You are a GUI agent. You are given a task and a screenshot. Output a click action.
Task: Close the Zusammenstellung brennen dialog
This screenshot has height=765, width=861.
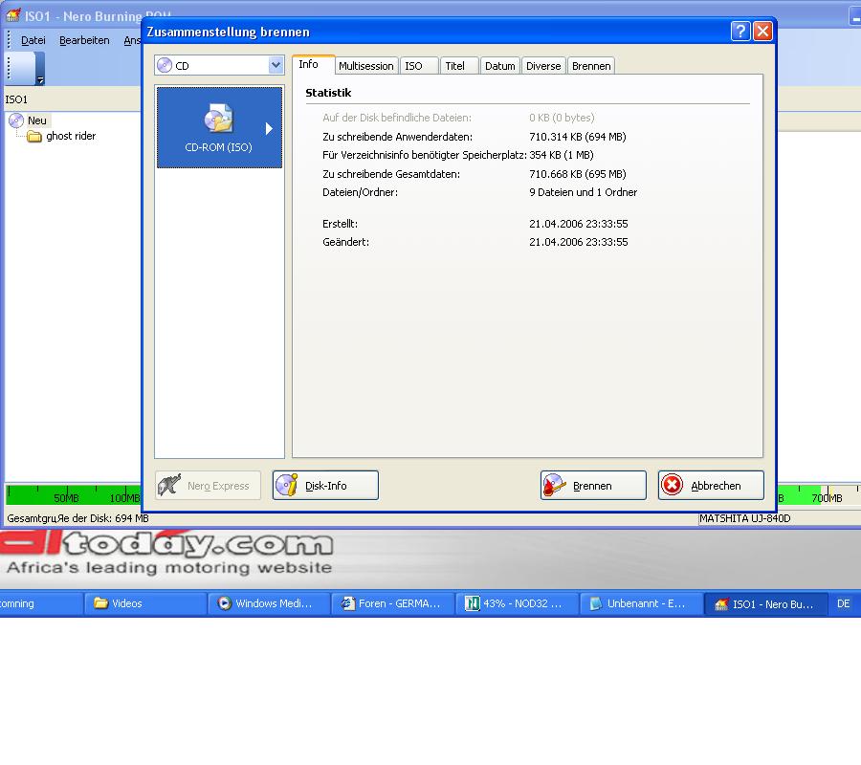pos(762,32)
